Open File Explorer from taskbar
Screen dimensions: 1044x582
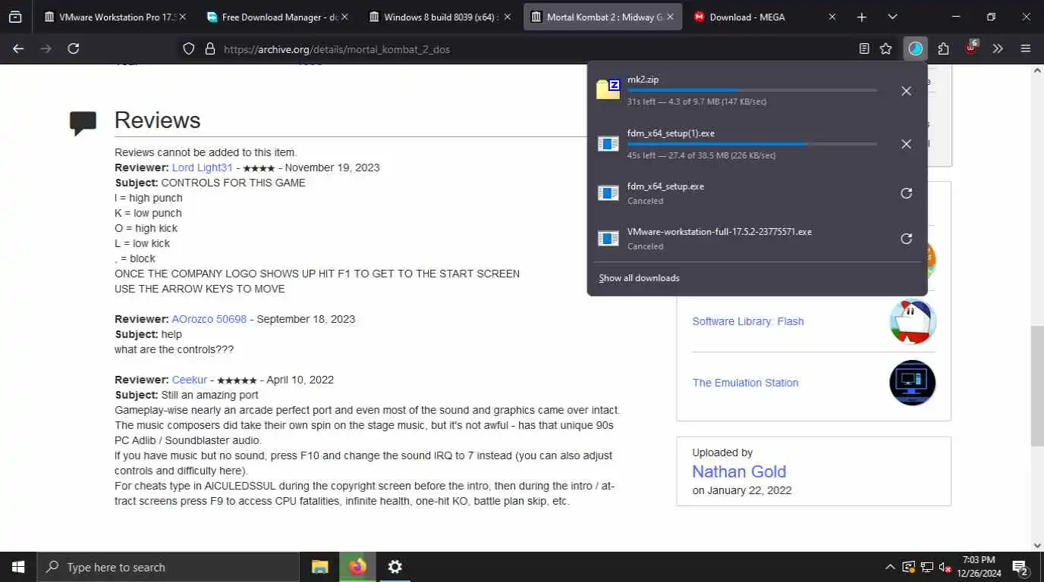tap(320, 567)
